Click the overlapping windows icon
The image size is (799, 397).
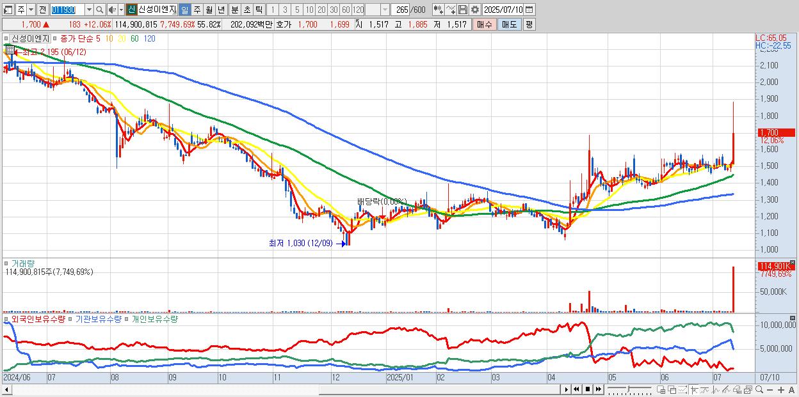672,389
